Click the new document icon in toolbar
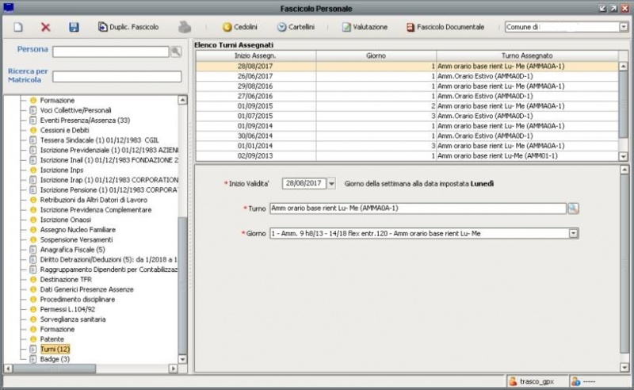 (x=18, y=27)
